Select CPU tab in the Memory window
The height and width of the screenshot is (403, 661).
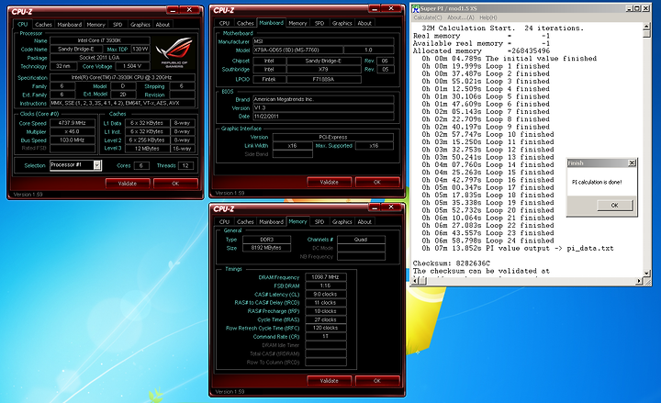tap(224, 222)
